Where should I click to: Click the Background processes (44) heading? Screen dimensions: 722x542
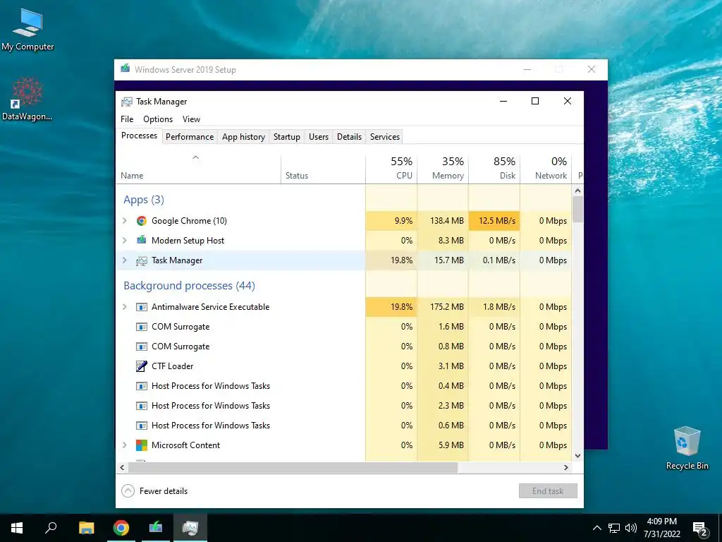(x=189, y=286)
